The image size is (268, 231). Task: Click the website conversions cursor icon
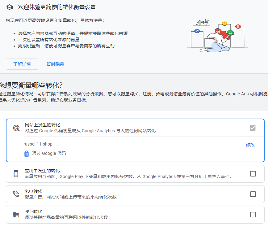[16, 127]
